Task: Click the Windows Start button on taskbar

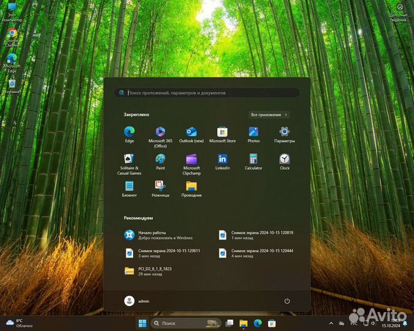Action: (x=142, y=323)
